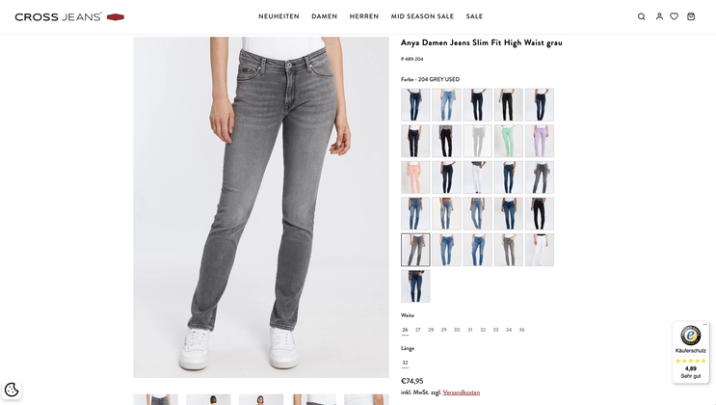This screenshot has height=405, width=716.
Task: Open the shopping bag icon
Action: click(691, 16)
